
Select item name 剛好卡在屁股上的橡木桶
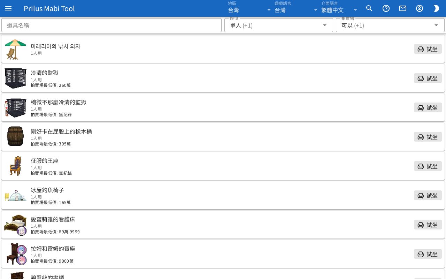click(x=61, y=131)
